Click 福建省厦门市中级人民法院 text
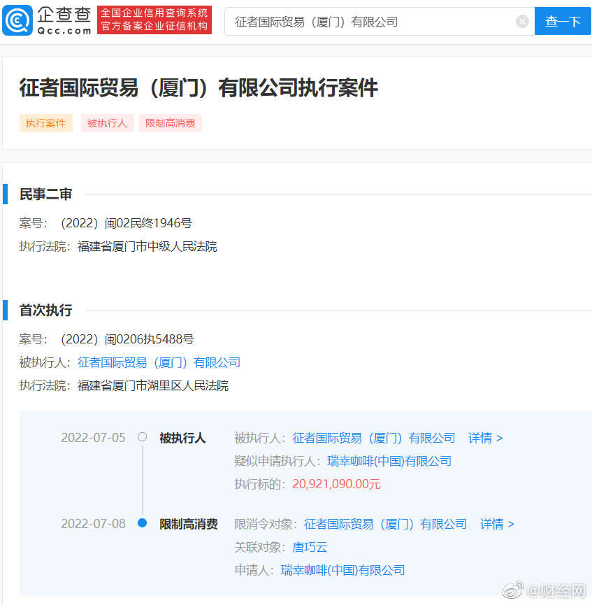 (x=147, y=247)
